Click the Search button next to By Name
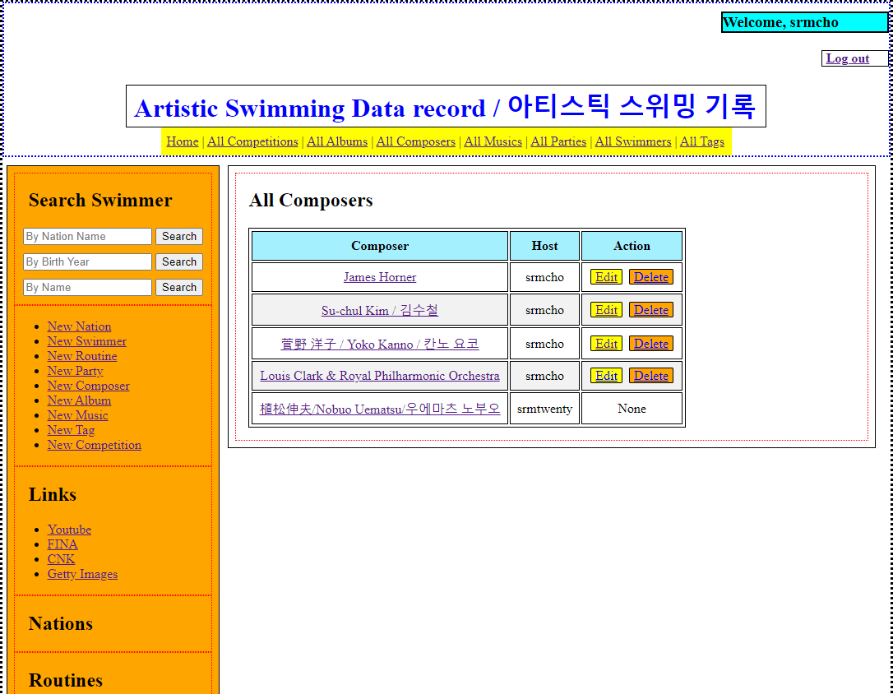893x694 pixels. (178, 287)
